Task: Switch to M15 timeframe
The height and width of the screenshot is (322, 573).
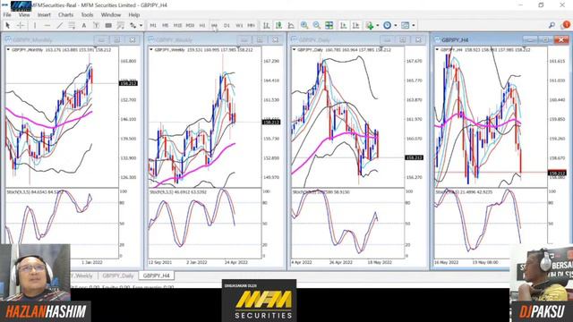Action: point(177,26)
